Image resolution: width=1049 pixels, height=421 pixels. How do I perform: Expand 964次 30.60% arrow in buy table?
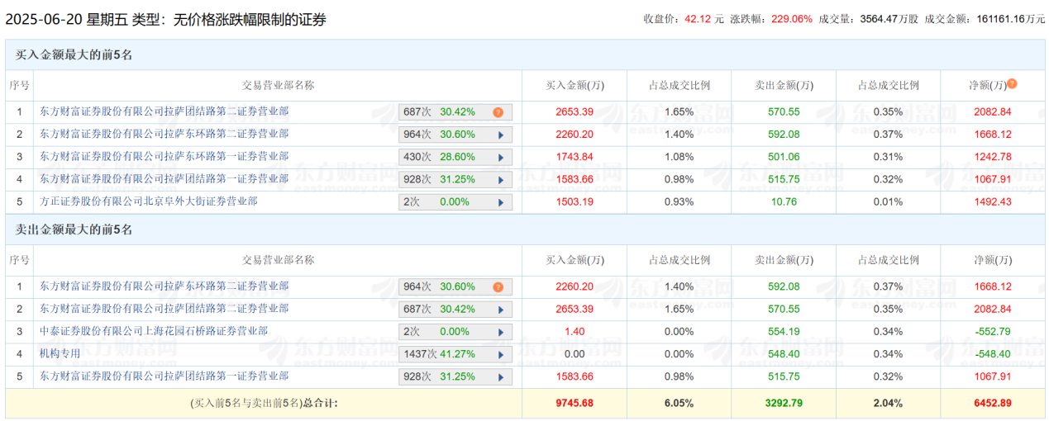[499, 135]
